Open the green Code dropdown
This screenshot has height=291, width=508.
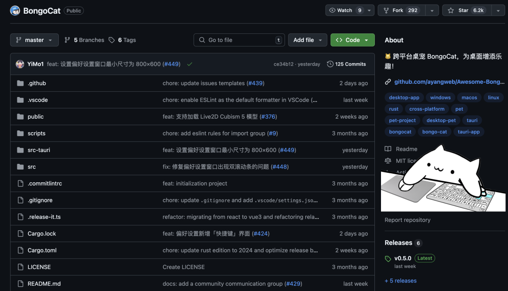click(352, 40)
